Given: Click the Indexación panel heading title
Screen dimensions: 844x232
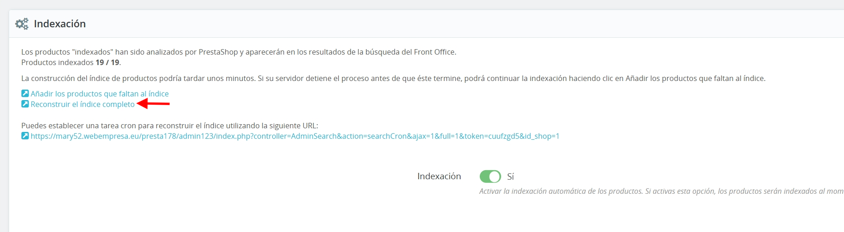Looking at the screenshot, I should pyautogui.click(x=60, y=24).
